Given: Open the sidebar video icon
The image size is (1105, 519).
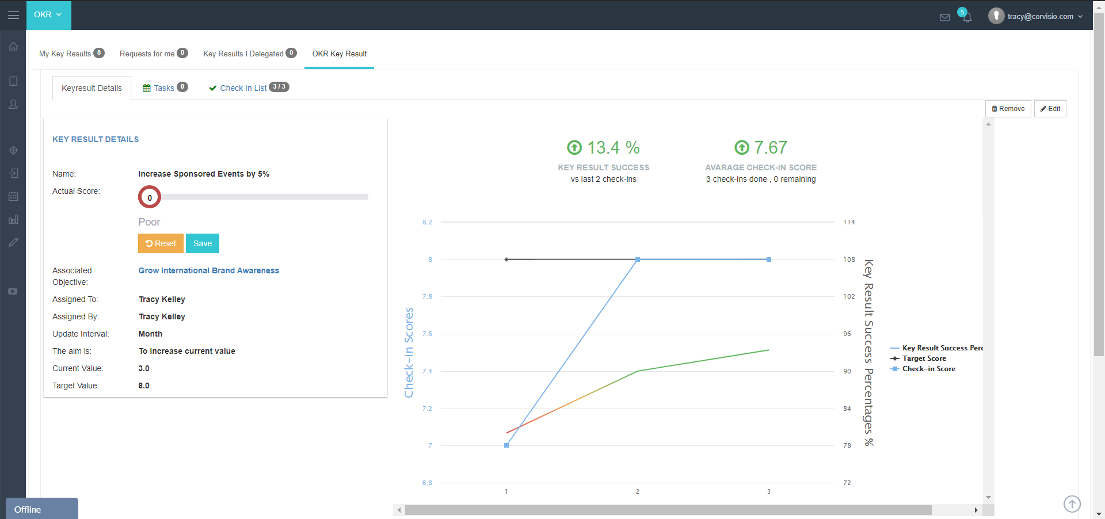Looking at the screenshot, I should 13,291.
